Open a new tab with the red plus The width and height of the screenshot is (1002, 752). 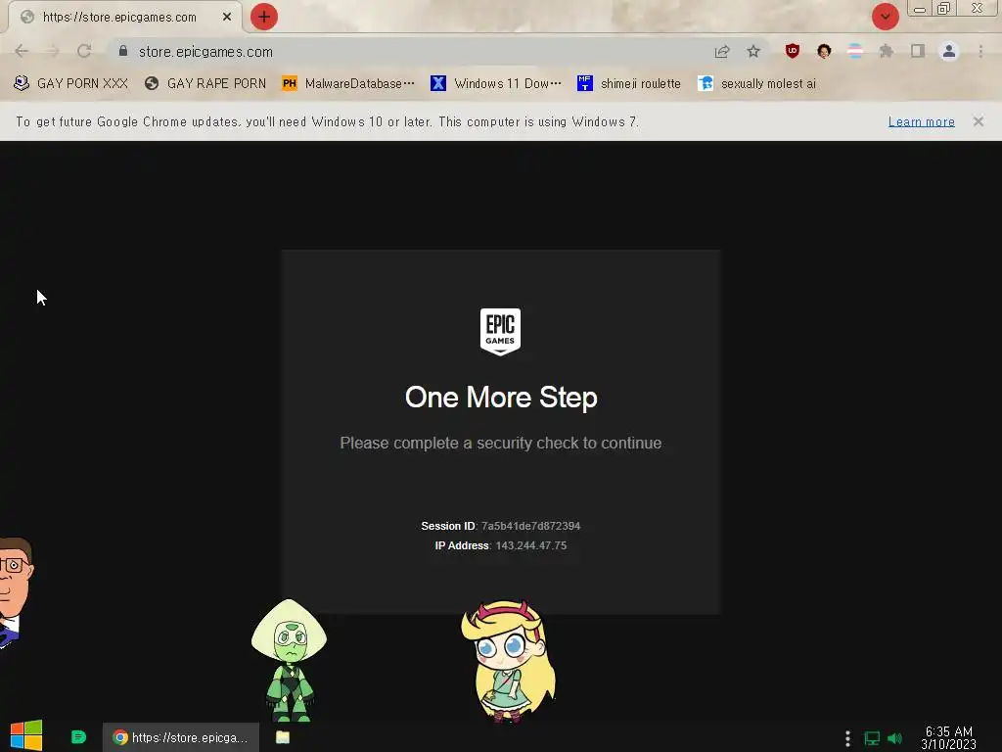(264, 17)
